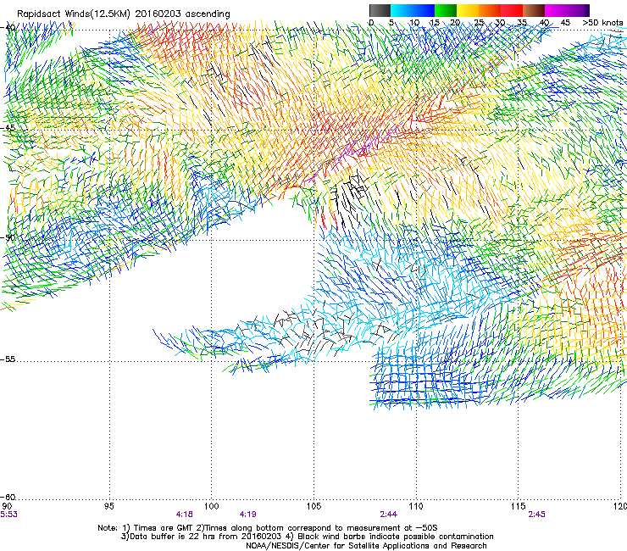This screenshot has height=551, width=627.
Task: Click the green 15-20 knots legend segment
Action: point(446,10)
